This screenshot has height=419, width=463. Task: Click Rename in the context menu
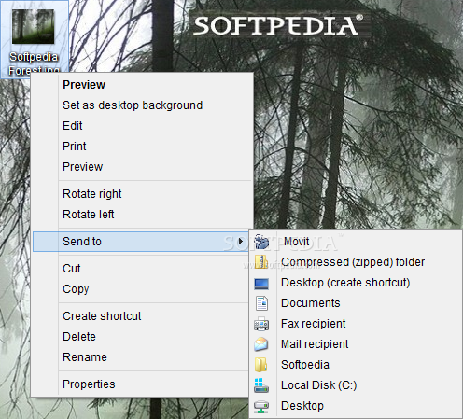[x=85, y=357]
